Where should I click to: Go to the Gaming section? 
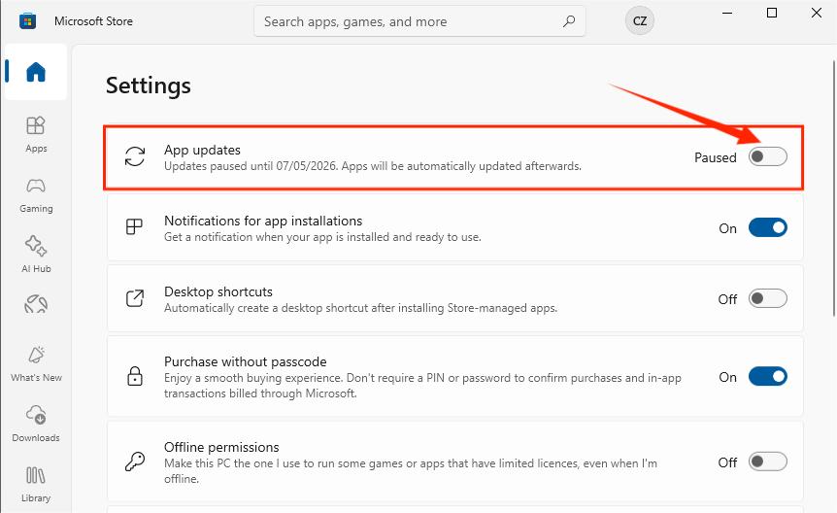[x=36, y=195]
